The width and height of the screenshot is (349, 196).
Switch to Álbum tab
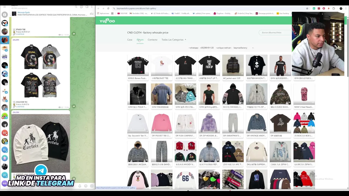pyautogui.click(x=140, y=40)
